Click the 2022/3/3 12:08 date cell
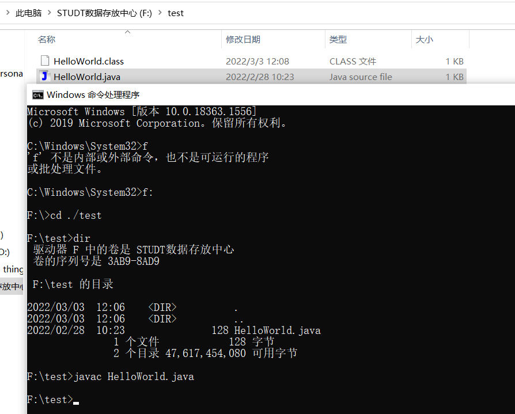This screenshot has width=515, height=414. point(257,62)
